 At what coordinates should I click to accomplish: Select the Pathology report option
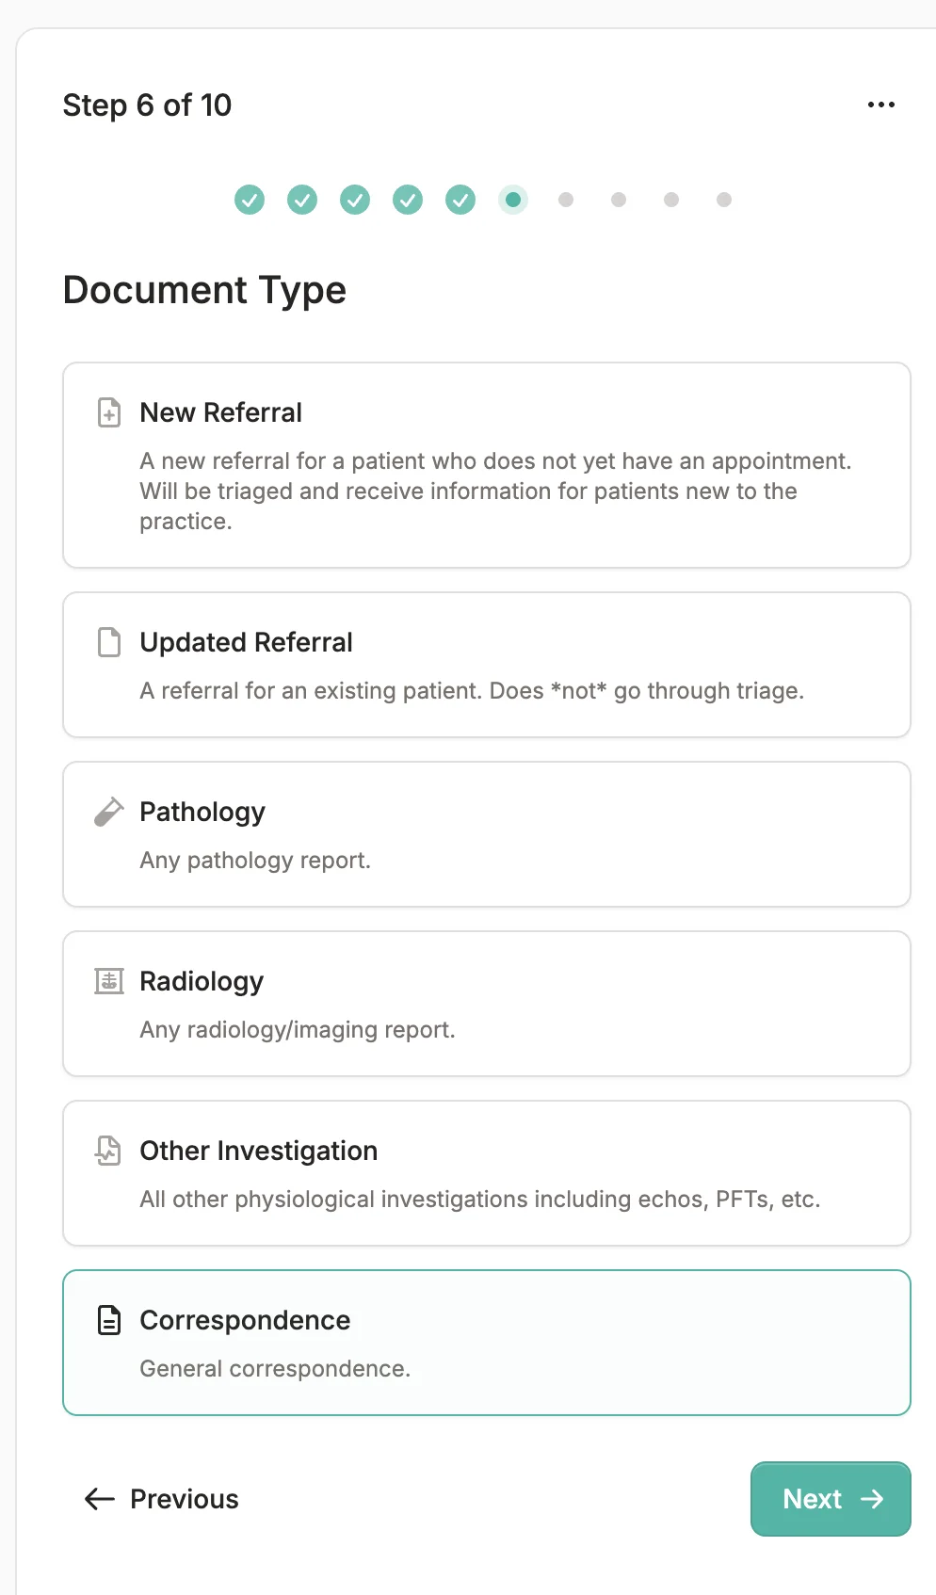point(486,834)
